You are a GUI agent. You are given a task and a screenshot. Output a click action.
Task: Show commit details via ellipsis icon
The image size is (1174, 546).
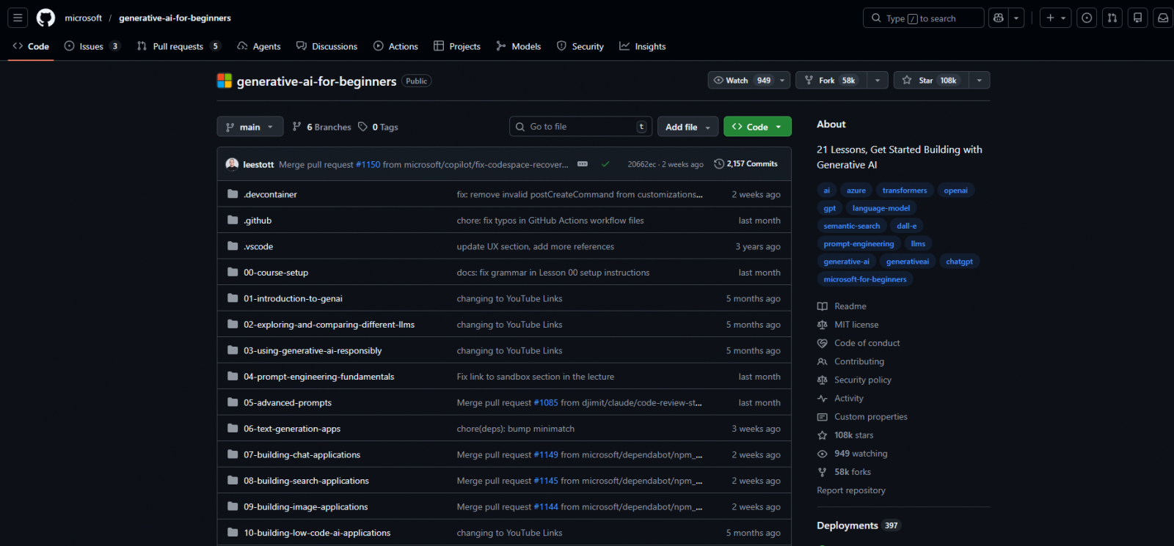583,164
